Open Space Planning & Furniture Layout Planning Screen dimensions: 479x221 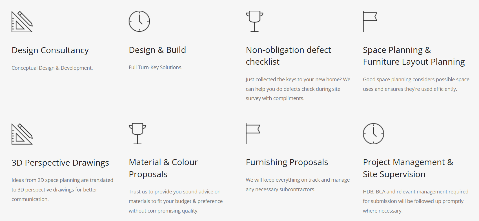pos(414,56)
